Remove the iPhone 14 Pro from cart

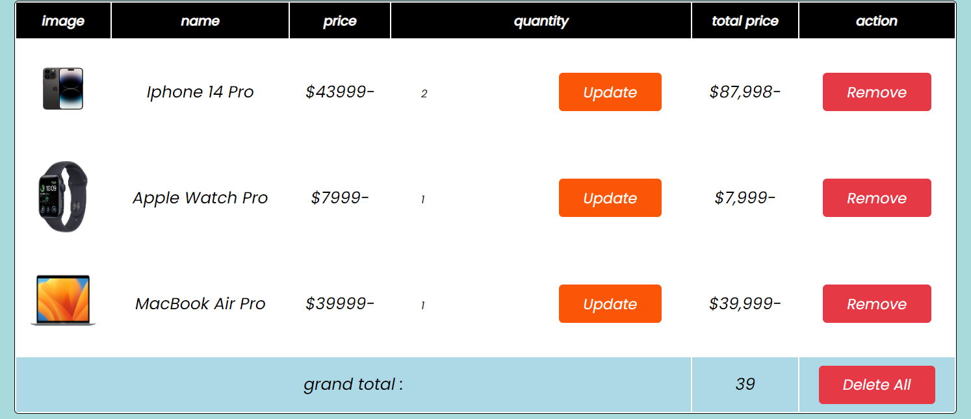(876, 92)
